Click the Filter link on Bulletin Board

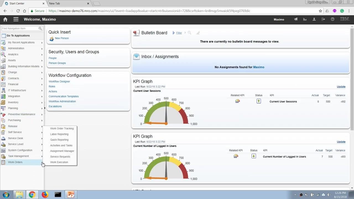point(179,33)
